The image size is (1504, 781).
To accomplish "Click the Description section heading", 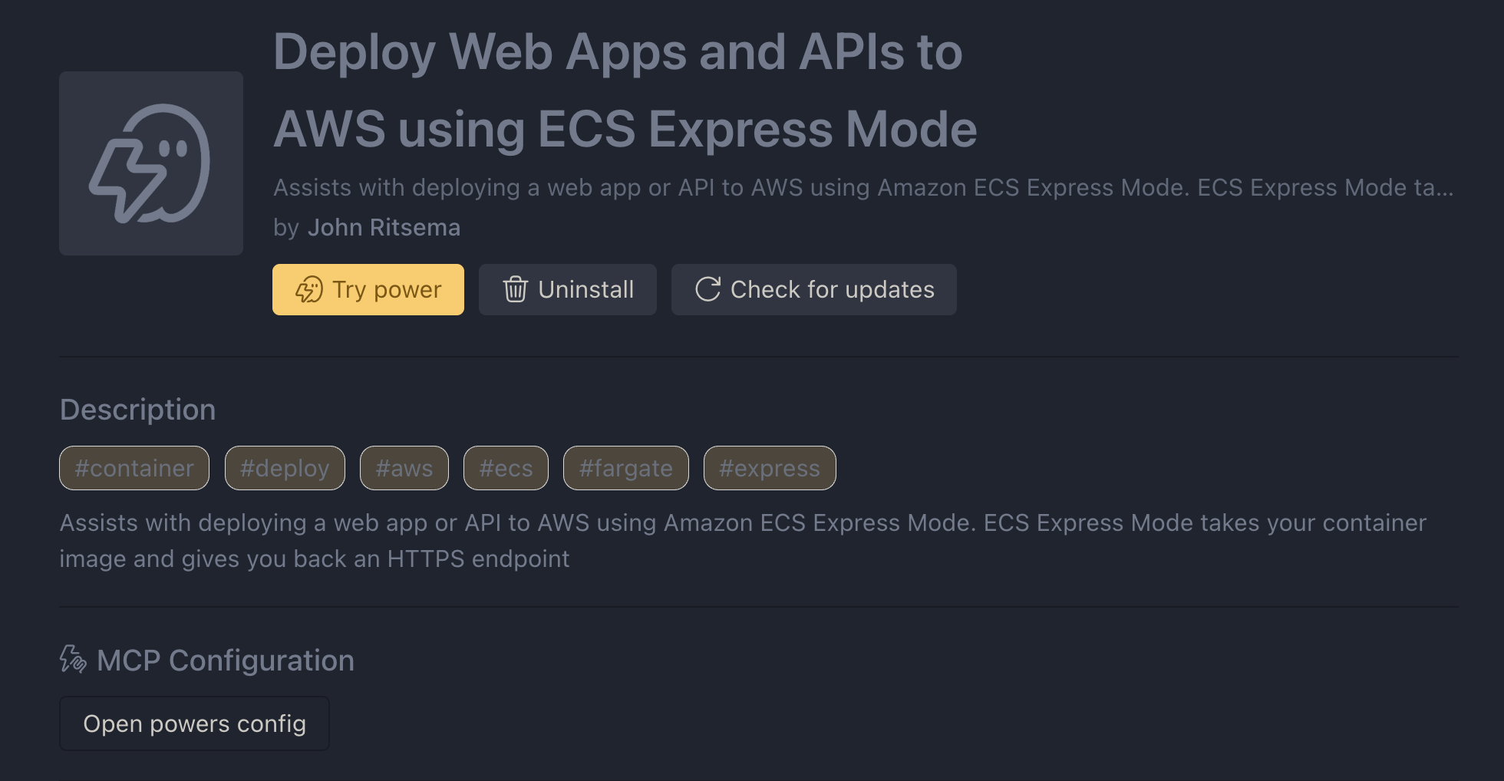I will coord(138,410).
